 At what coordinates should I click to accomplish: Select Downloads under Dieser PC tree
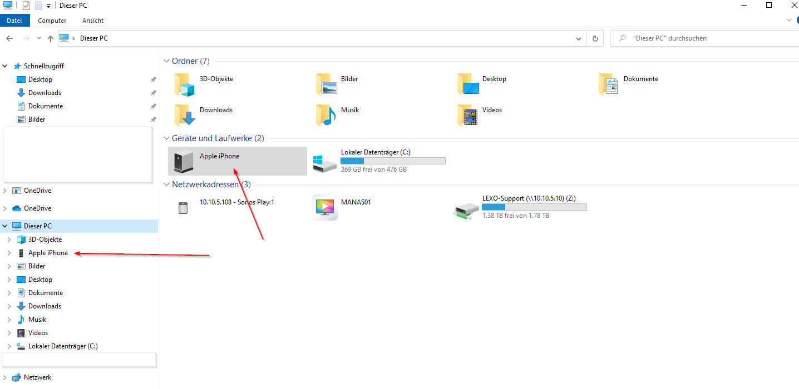point(45,306)
